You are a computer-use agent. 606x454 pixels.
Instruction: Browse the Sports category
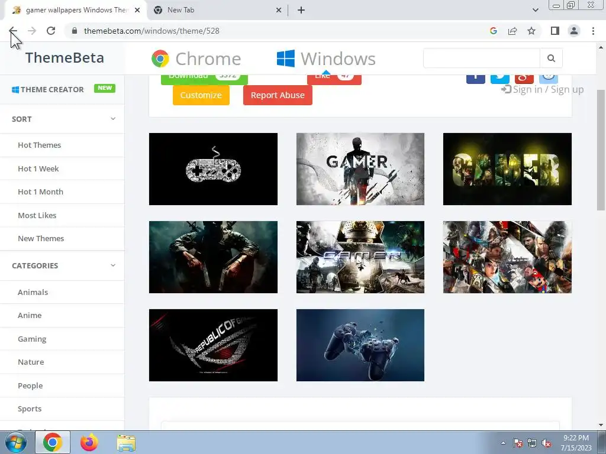(30, 409)
